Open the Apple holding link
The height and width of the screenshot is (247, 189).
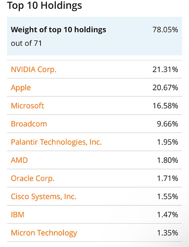[21, 87]
